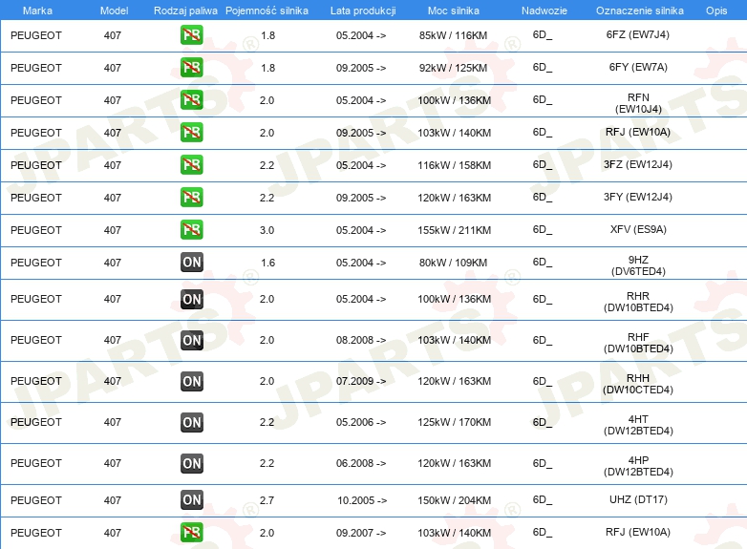Click the Lata produkcji column header

[363, 11]
